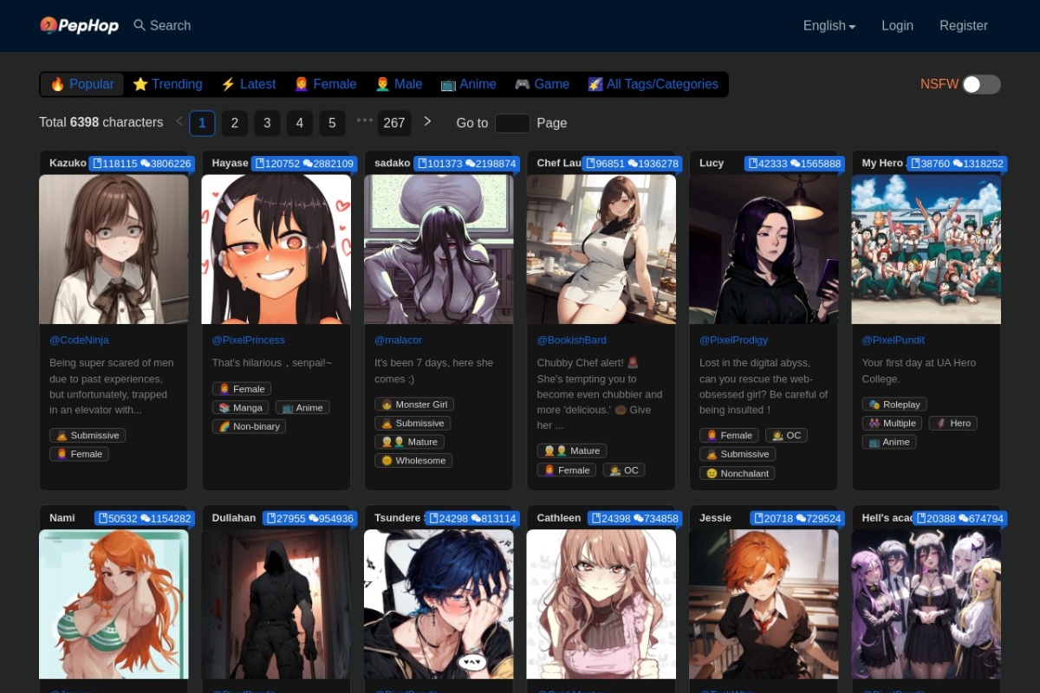
Task: Go to page 3
Action: coord(267,123)
